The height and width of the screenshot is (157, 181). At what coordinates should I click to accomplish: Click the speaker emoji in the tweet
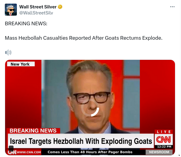point(8,52)
